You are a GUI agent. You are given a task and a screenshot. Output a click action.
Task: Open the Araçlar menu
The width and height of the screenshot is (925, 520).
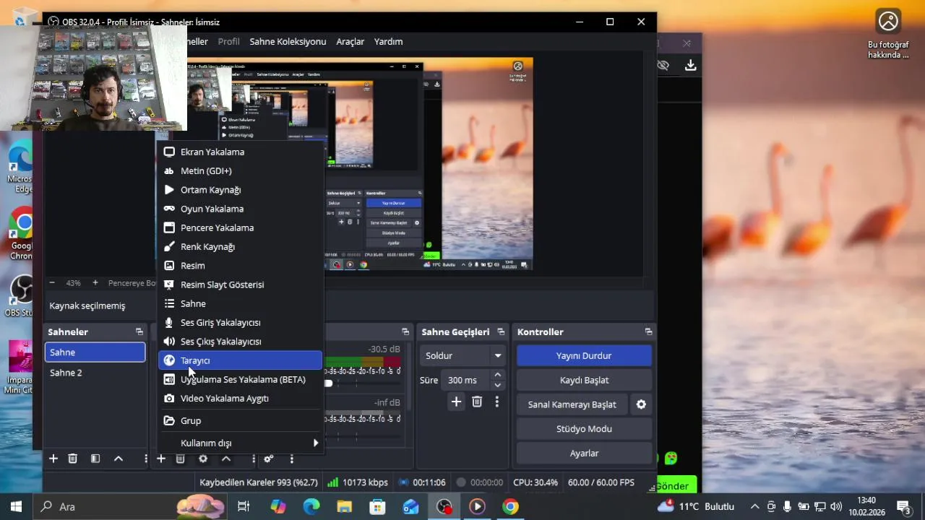350,41
